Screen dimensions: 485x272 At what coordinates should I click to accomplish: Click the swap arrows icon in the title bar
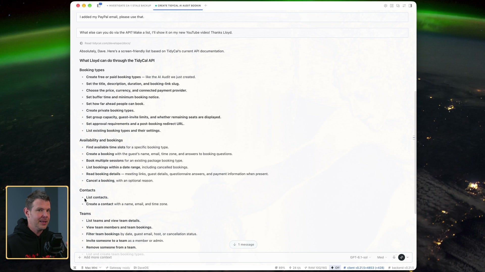click(404, 6)
